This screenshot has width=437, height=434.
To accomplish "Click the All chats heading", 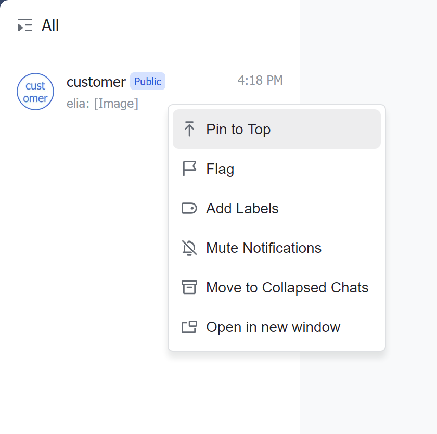I will (x=50, y=25).
